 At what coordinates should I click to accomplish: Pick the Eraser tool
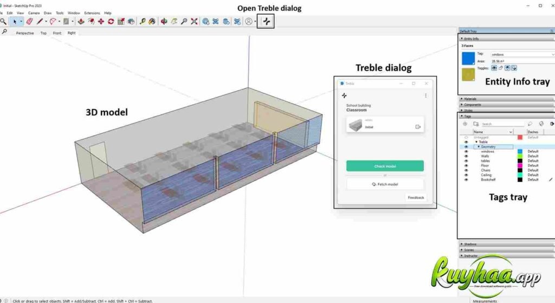29,22
